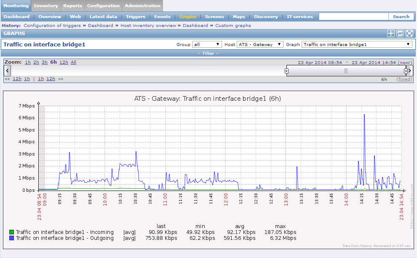This screenshot has height=258, width=417.
Task: Click the left handle of time slider
Action: pyautogui.click(x=286, y=71)
